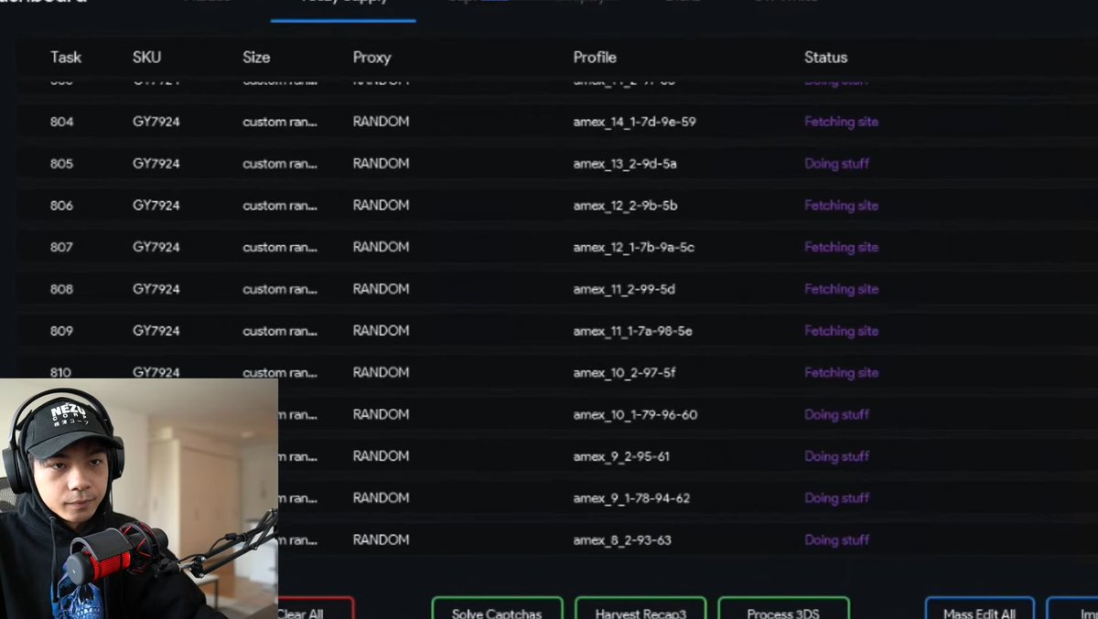The image size is (1098, 619).
Task: Click the SKU column header
Action: [x=146, y=57]
